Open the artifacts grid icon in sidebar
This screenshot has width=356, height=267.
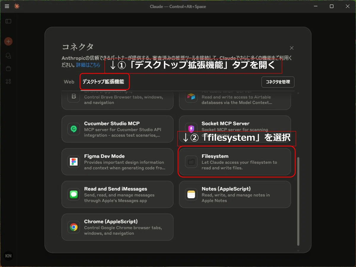pyautogui.click(x=8, y=82)
